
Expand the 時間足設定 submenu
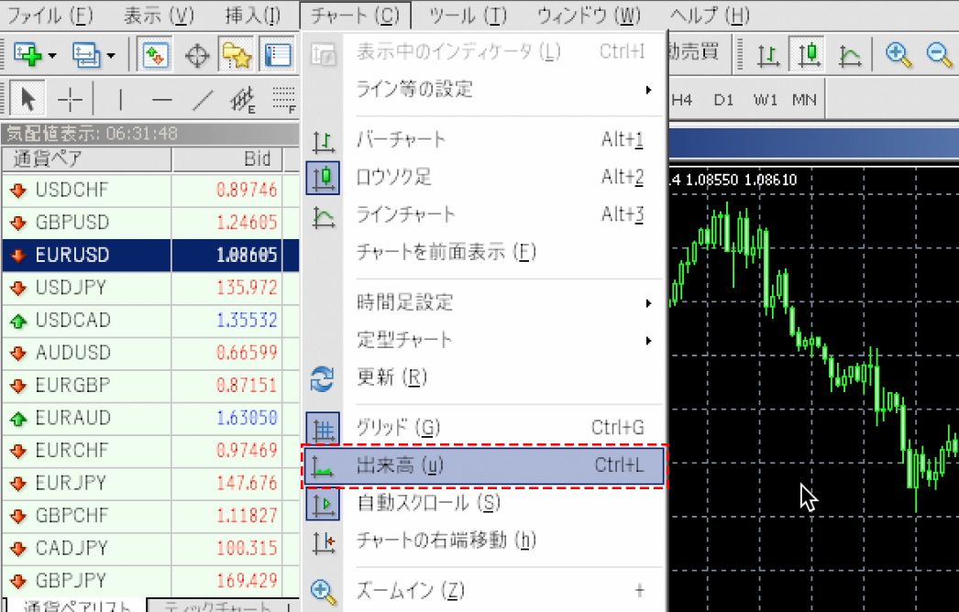pos(482,302)
